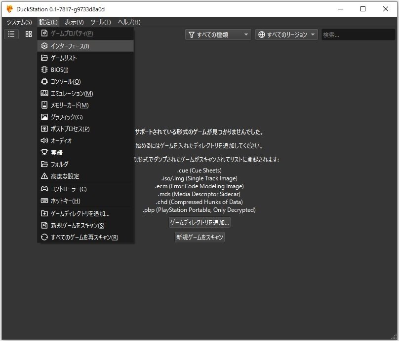The width and height of the screenshot is (399, 341).
Task: Choose ゲームディレクトリを追加... in the menu
Action: coord(85,213)
